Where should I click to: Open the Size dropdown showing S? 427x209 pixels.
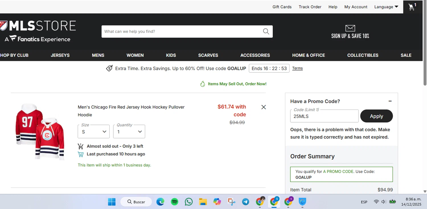click(x=94, y=131)
